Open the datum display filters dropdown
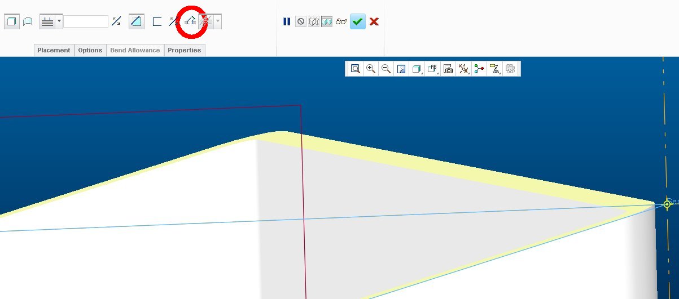This screenshot has height=299, width=679. [463, 69]
